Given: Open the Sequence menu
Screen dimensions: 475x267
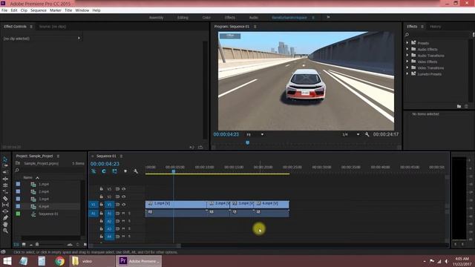Looking at the screenshot, I should (x=39, y=10).
